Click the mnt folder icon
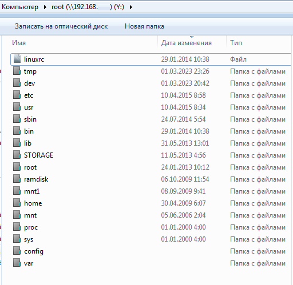Image resolution: width=293 pixels, height=285 pixels. tap(17, 215)
